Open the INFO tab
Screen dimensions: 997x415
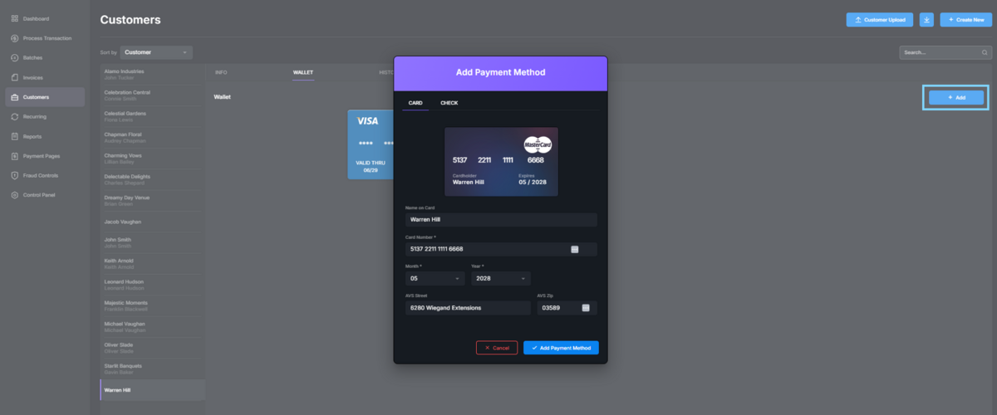point(221,72)
